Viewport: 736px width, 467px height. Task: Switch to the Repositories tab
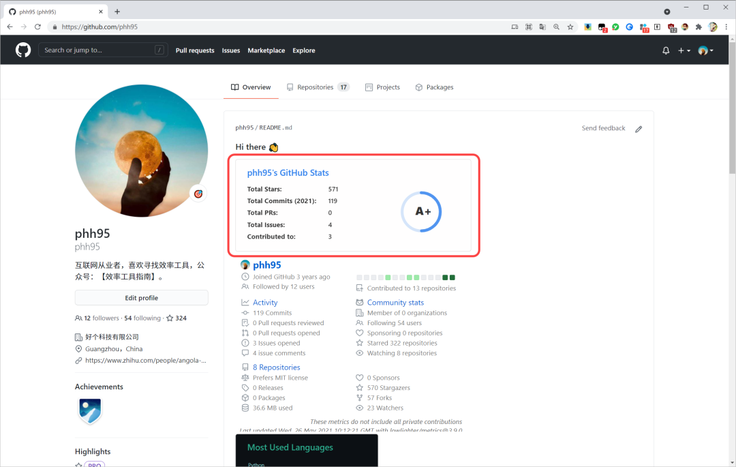pos(318,87)
